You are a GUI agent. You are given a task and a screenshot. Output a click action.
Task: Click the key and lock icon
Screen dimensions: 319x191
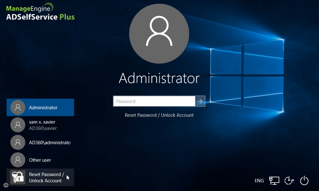point(18,177)
